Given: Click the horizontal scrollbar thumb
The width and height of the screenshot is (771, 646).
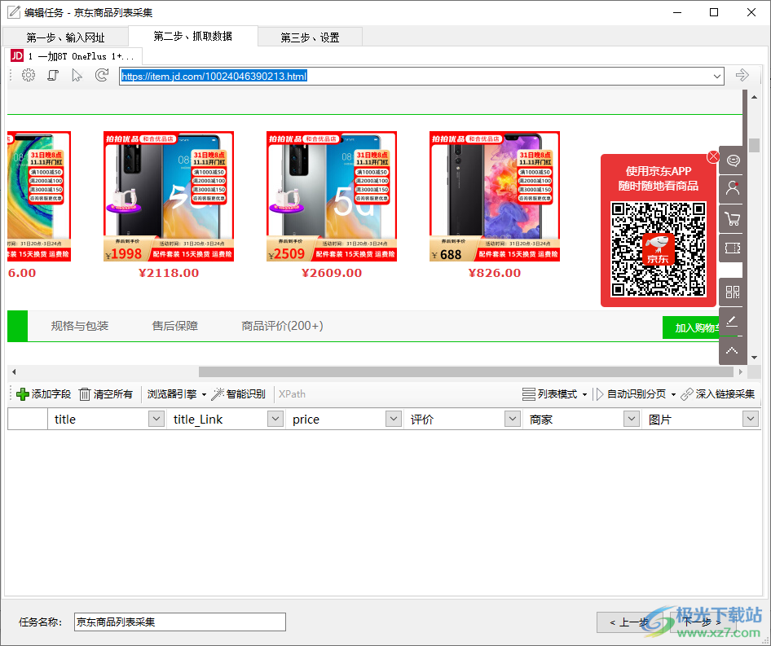Looking at the screenshot, I should click(x=465, y=371).
